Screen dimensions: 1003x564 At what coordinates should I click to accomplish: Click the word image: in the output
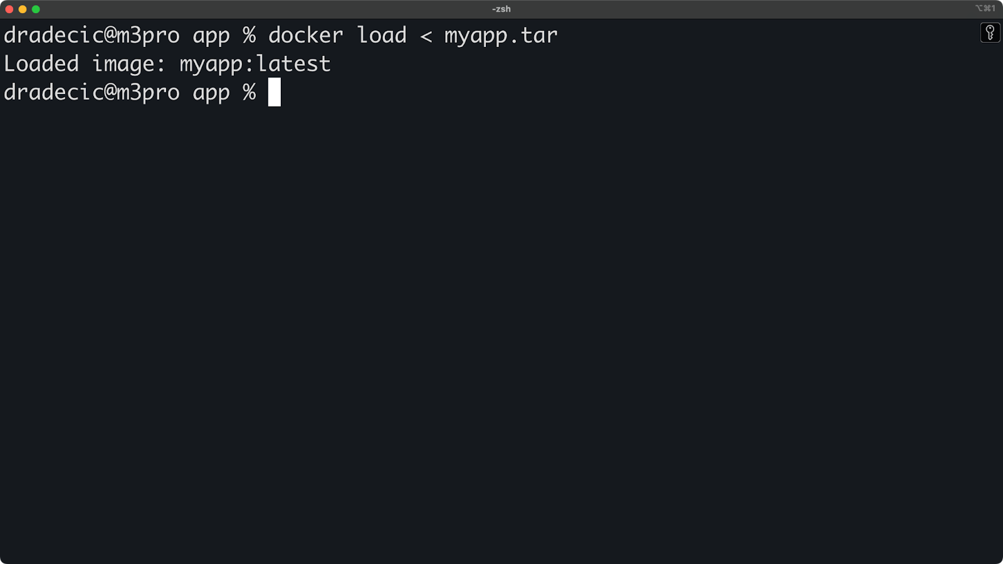129,65
